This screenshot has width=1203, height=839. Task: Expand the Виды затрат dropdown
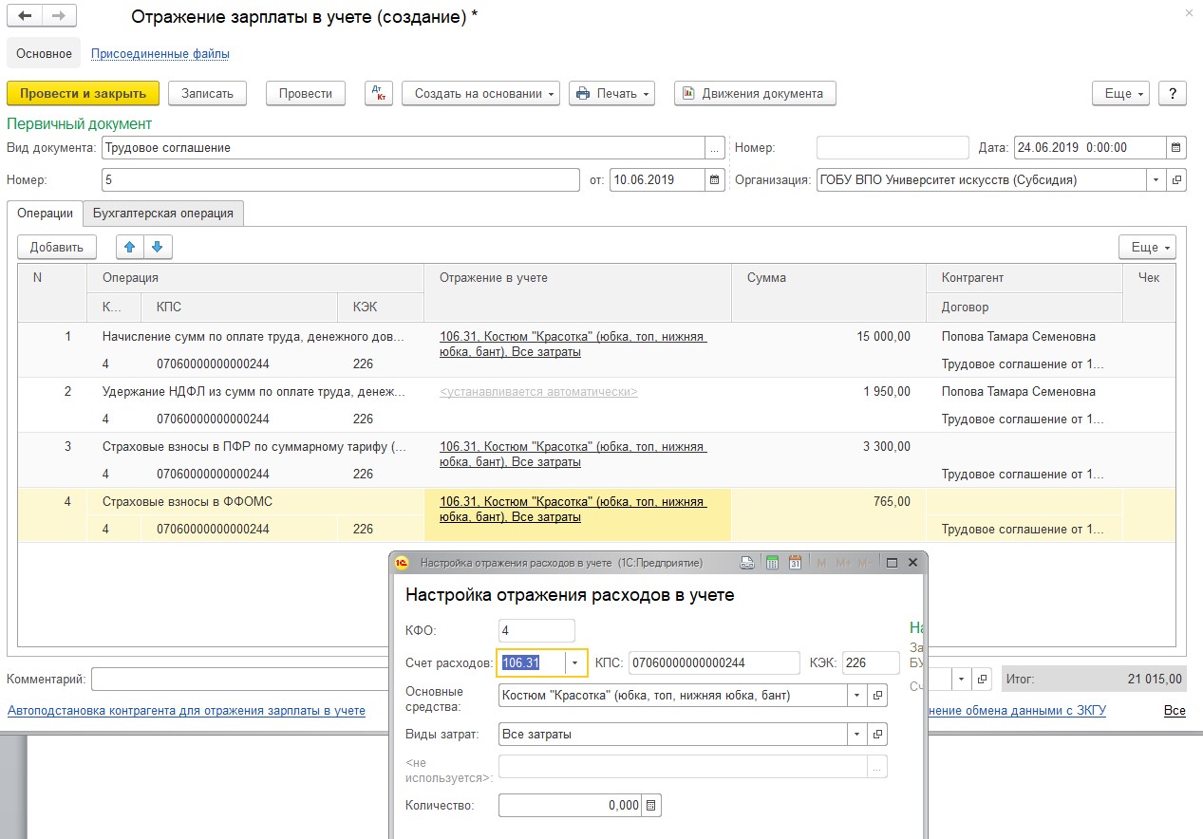click(x=858, y=734)
